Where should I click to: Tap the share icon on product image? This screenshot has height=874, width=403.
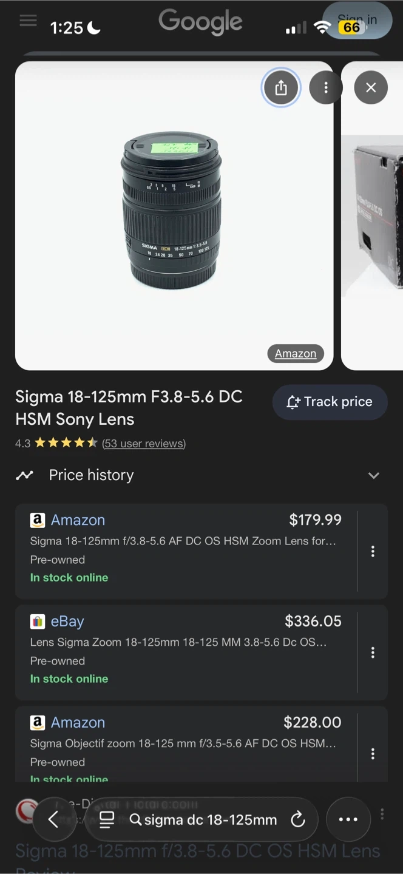[x=280, y=88]
